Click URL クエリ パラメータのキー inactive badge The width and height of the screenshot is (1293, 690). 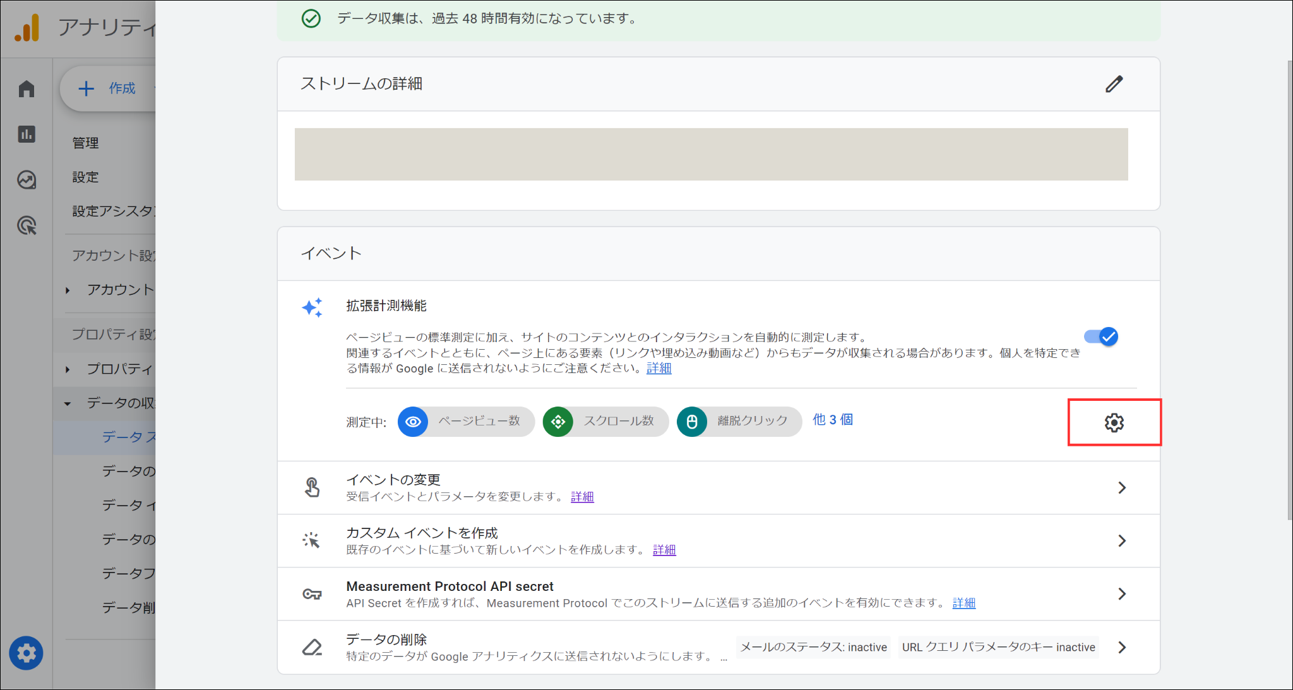pos(999,647)
